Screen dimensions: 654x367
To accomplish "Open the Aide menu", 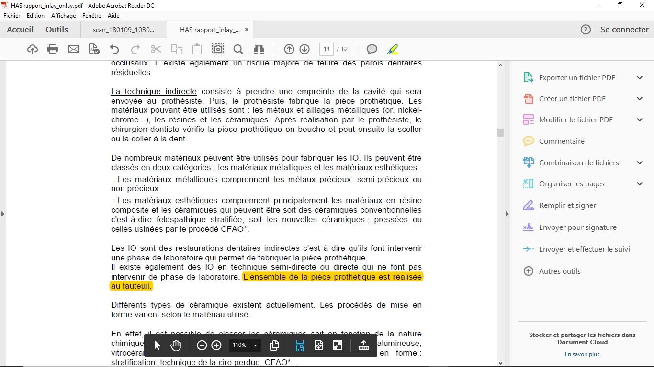I will (113, 16).
